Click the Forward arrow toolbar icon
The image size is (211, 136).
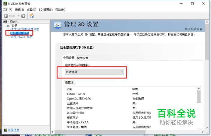[23, 16]
